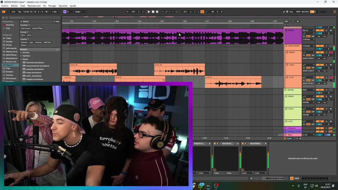Open Favoritos collection

click(10, 25)
